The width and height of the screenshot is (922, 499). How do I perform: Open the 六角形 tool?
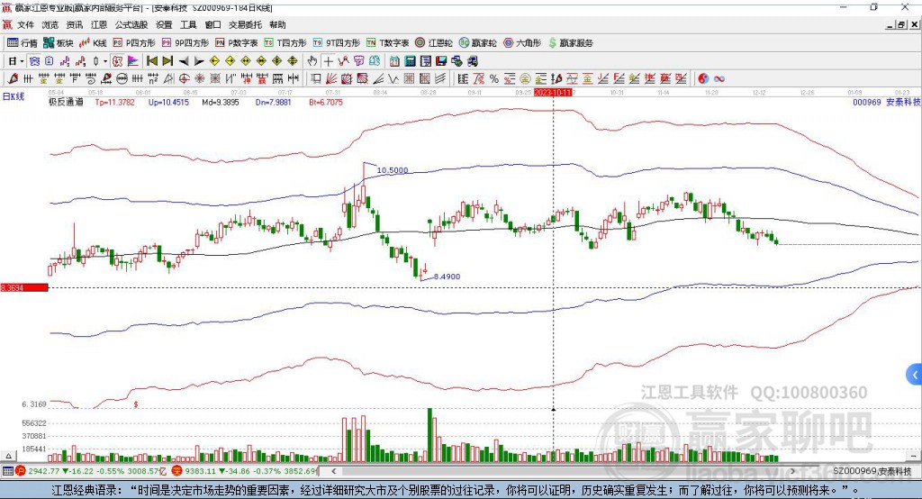522,43
